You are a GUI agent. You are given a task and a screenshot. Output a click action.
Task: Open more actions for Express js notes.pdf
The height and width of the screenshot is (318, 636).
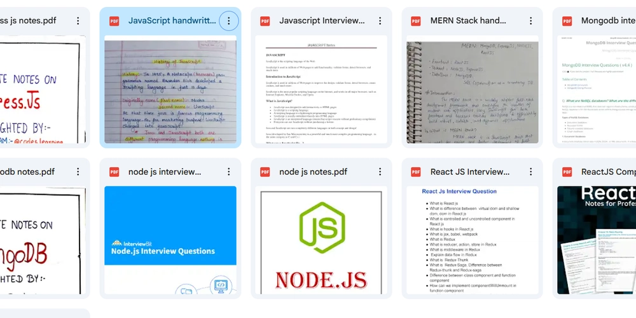78,21
